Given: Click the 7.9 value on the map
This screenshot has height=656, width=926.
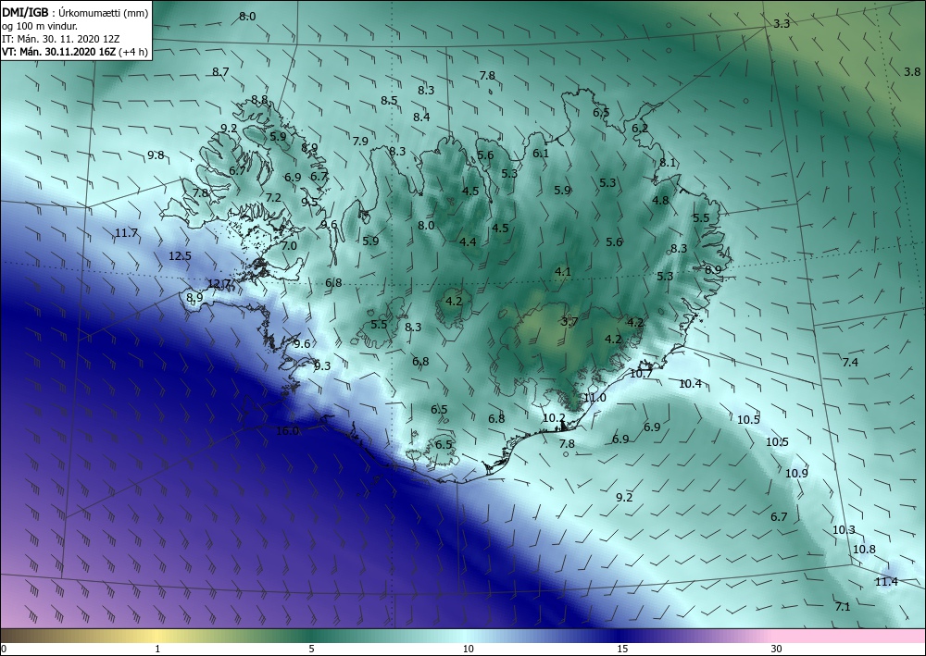Looking at the screenshot, I should point(360,142).
